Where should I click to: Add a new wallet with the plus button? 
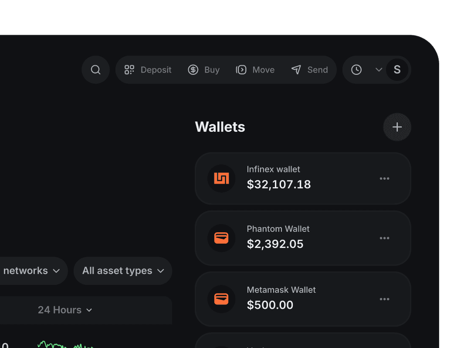click(x=397, y=127)
